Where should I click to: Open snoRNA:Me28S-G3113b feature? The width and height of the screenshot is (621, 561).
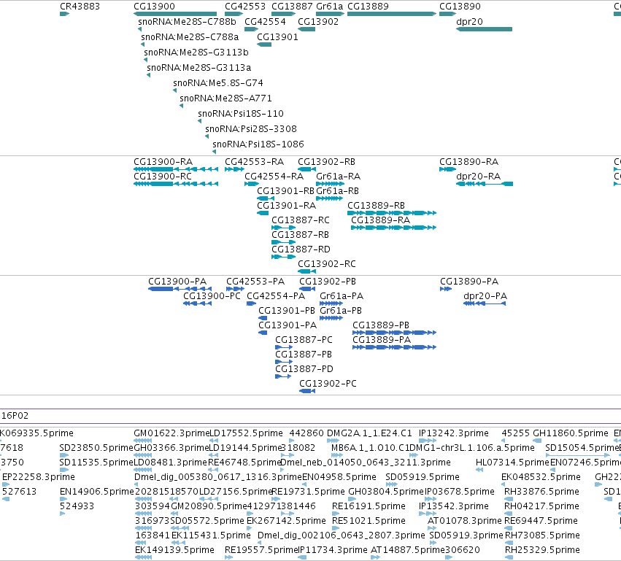tap(145, 60)
